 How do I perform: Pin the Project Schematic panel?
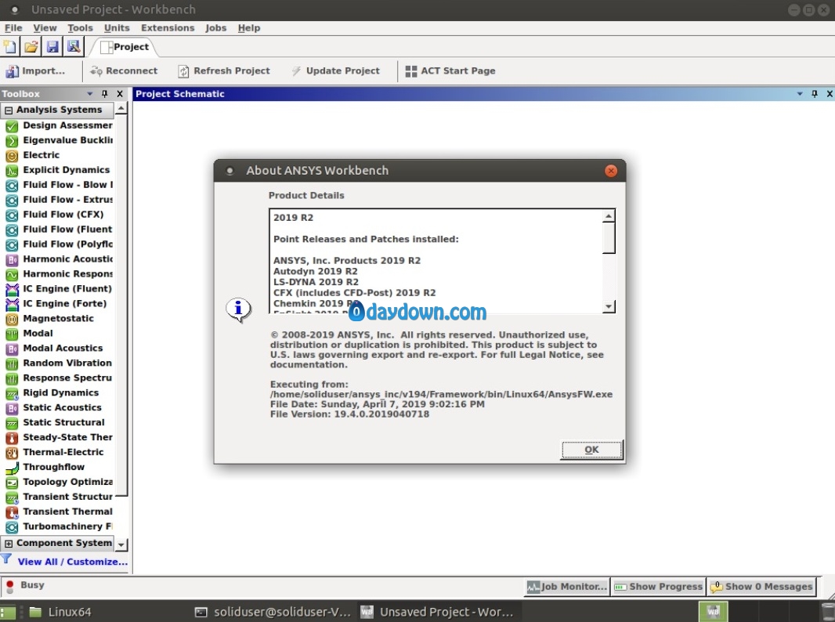815,94
